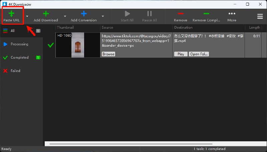267x152 pixels.
Task: Click the red Remove icon
Action: [x=180, y=14]
